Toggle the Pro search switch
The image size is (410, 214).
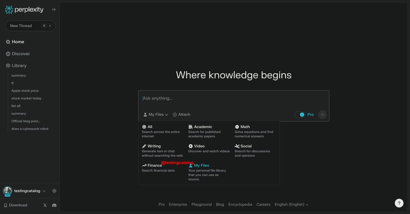coord(300,115)
